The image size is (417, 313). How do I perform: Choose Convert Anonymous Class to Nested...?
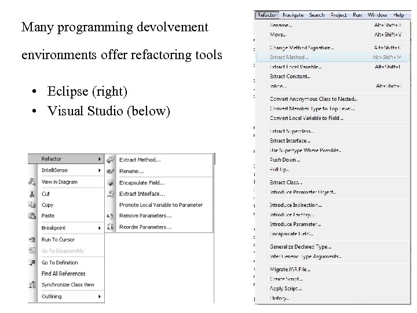click(x=332, y=99)
